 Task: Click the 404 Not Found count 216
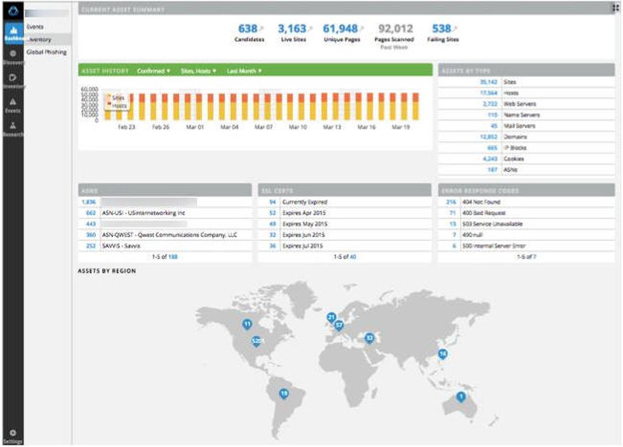[451, 201]
